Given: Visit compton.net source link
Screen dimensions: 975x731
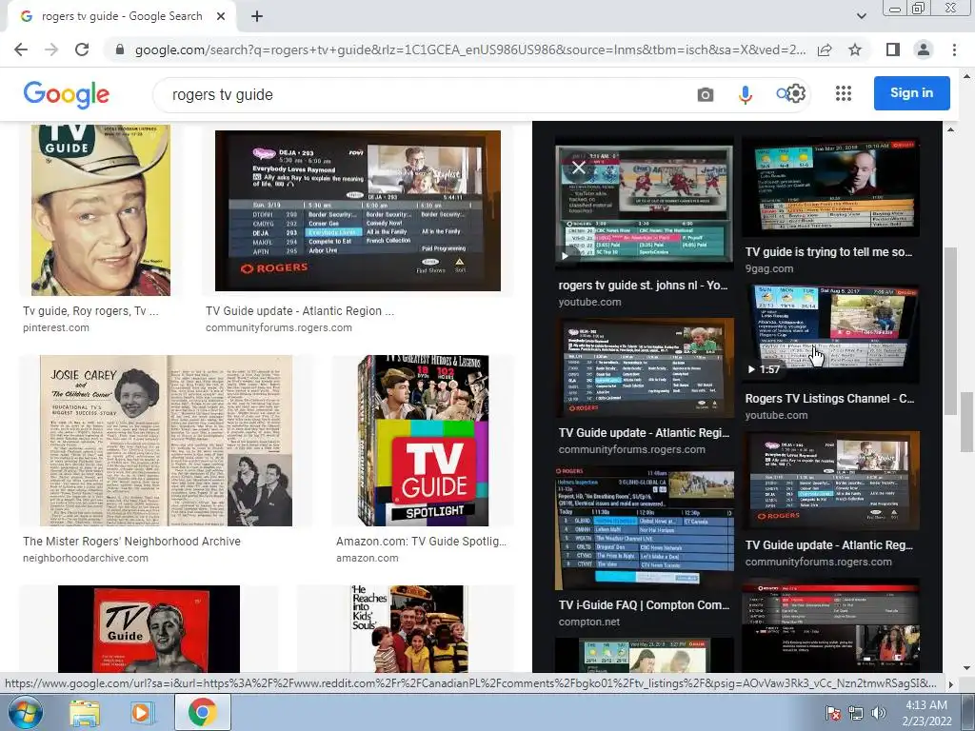Looking at the screenshot, I should [x=588, y=622].
